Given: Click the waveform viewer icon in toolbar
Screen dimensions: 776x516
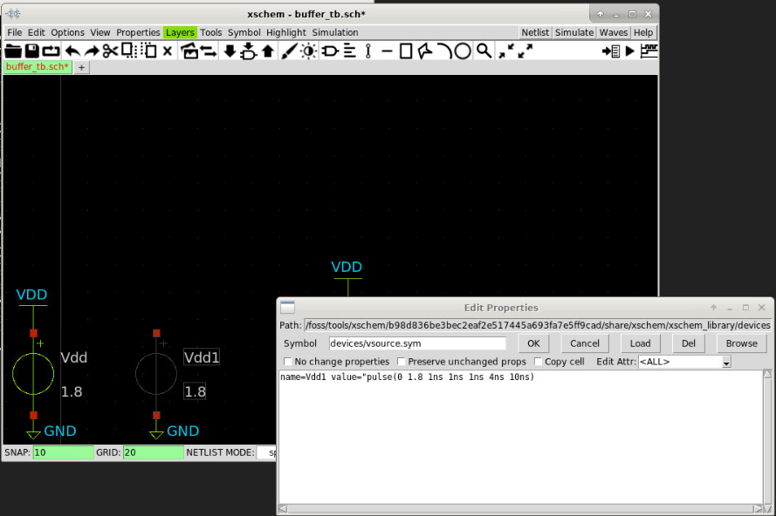Looking at the screenshot, I should pyautogui.click(x=649, y=51).
